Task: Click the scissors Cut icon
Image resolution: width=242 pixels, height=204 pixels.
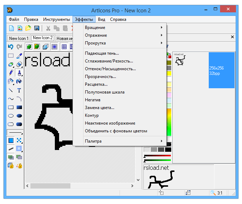Action: (x=48, y=28)
